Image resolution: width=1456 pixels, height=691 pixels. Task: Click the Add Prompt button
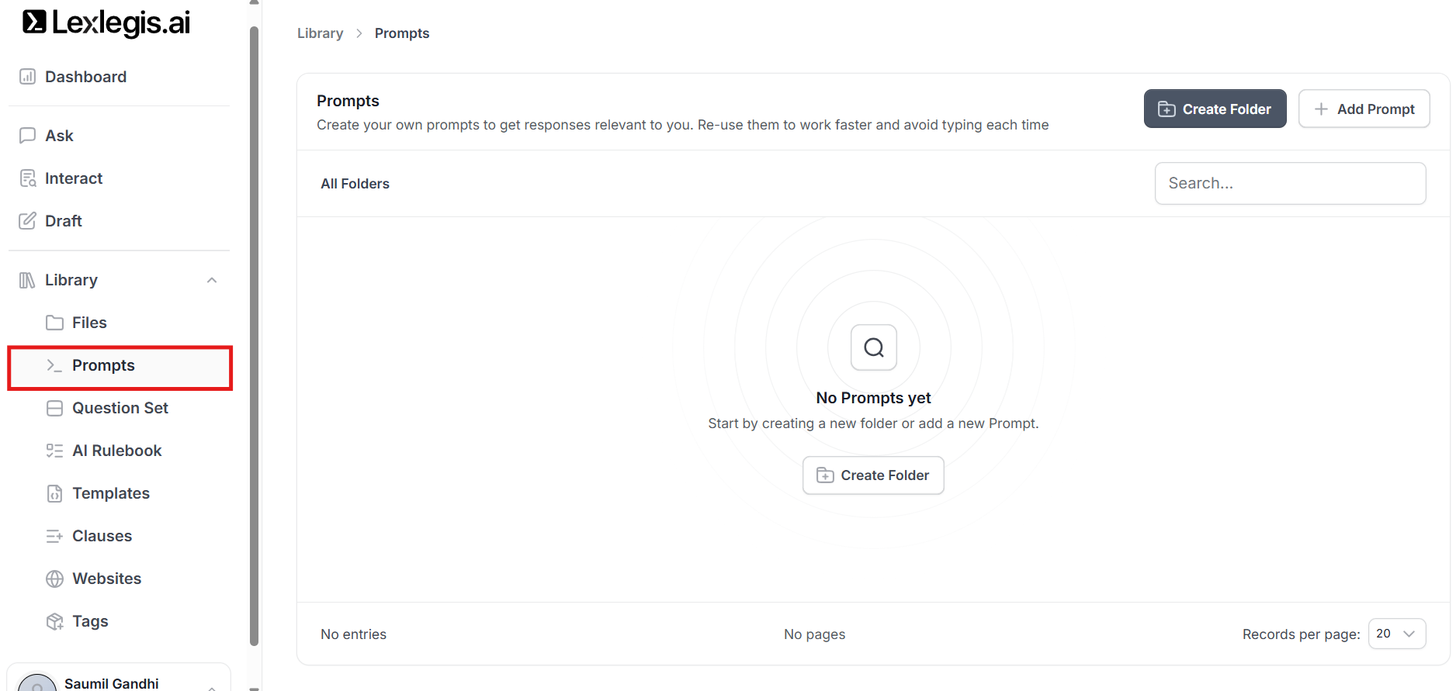[1364, 109]
